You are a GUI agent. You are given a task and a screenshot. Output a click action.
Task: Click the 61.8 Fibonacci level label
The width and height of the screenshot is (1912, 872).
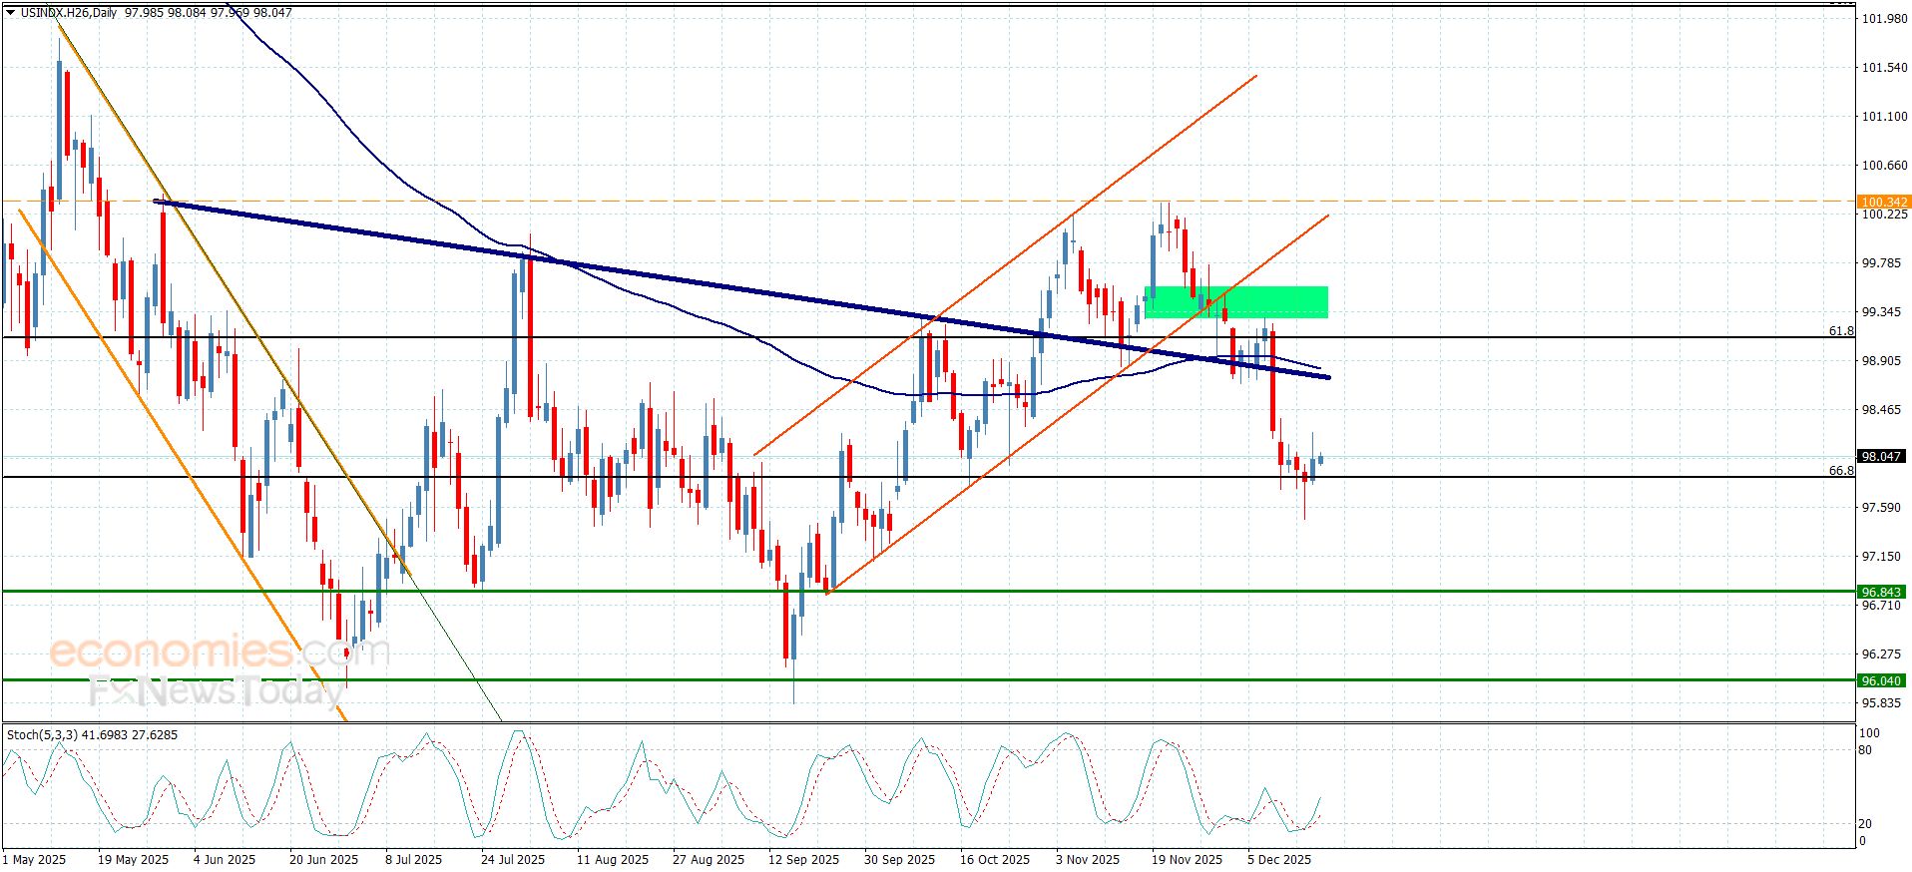pos(1840,330)
